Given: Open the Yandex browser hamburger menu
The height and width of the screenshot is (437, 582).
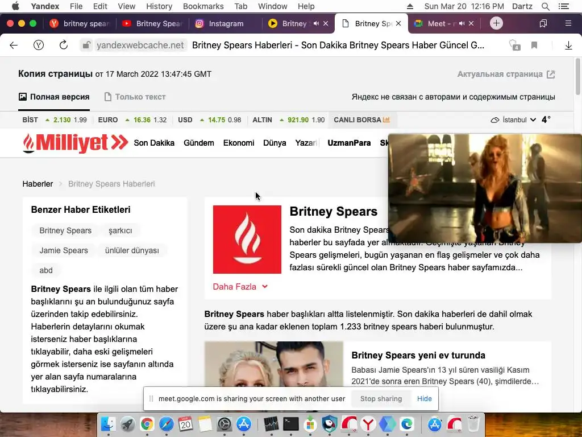Looking at the screenshot, I should pos(568,23).
